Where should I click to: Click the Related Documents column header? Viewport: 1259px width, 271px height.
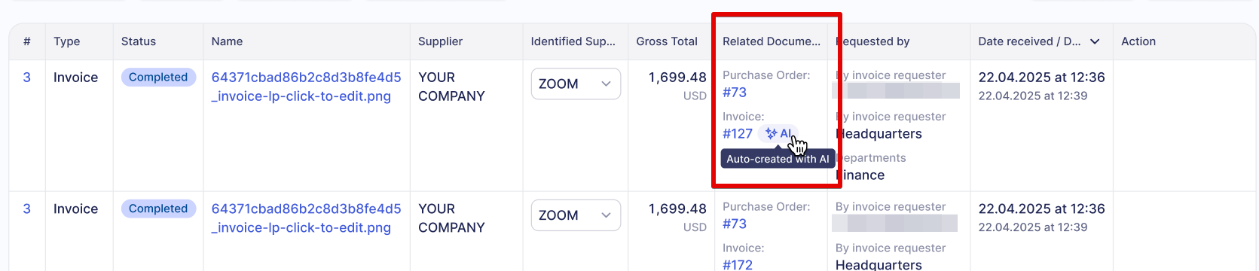[772, 41]
